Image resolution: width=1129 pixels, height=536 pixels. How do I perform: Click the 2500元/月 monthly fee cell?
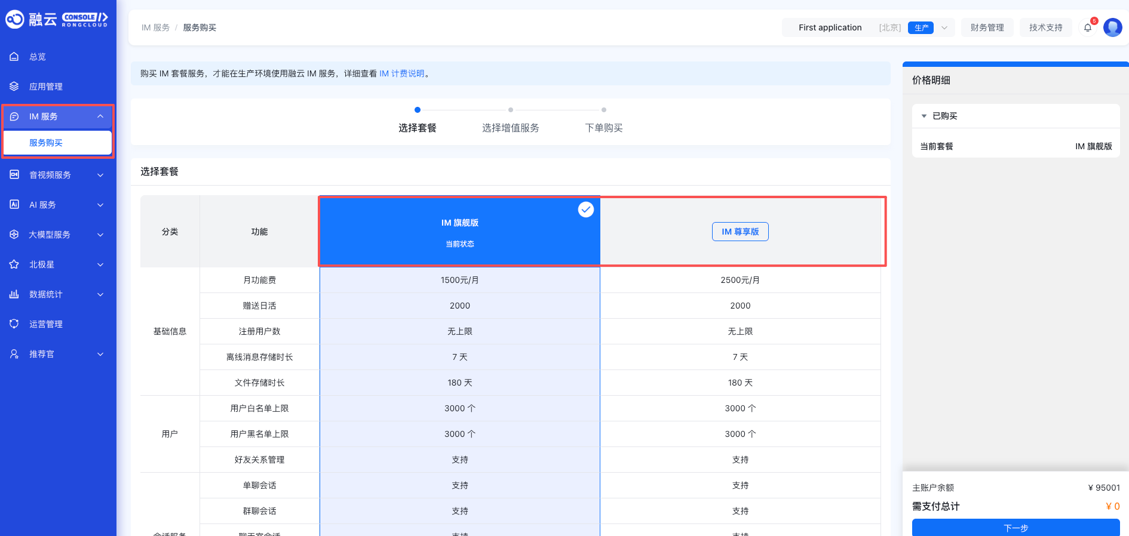point(740,280)
